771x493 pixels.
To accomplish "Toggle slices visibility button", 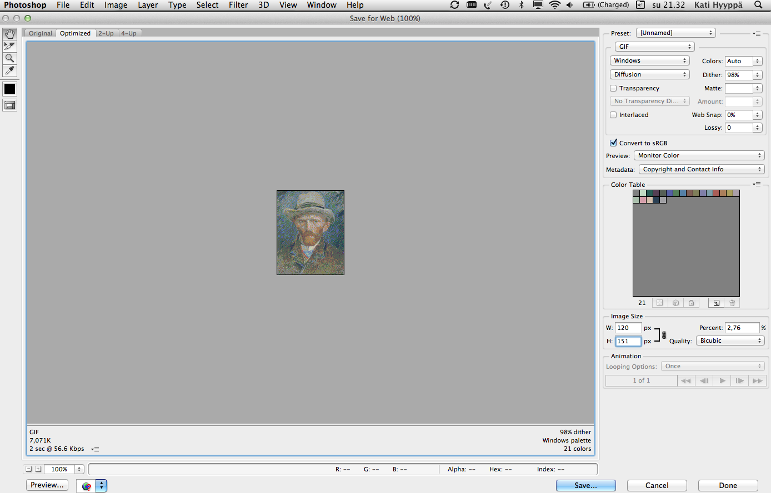I will coord(9,105).
